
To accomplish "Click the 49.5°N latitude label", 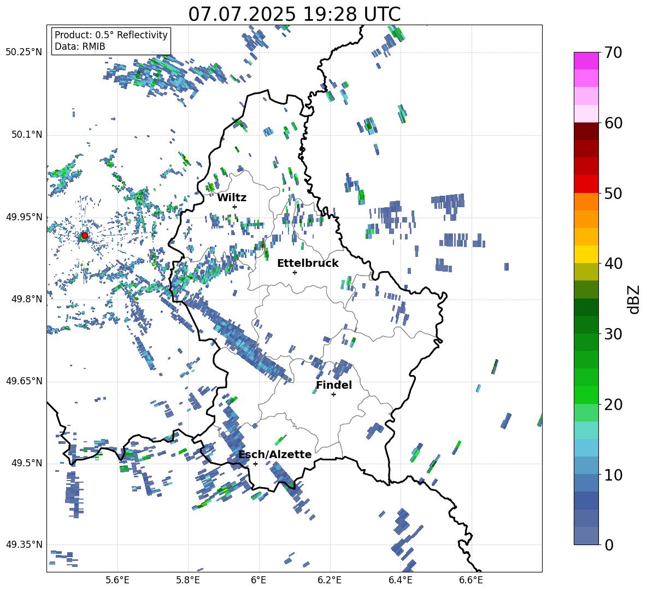I will (x=27, y=463).
